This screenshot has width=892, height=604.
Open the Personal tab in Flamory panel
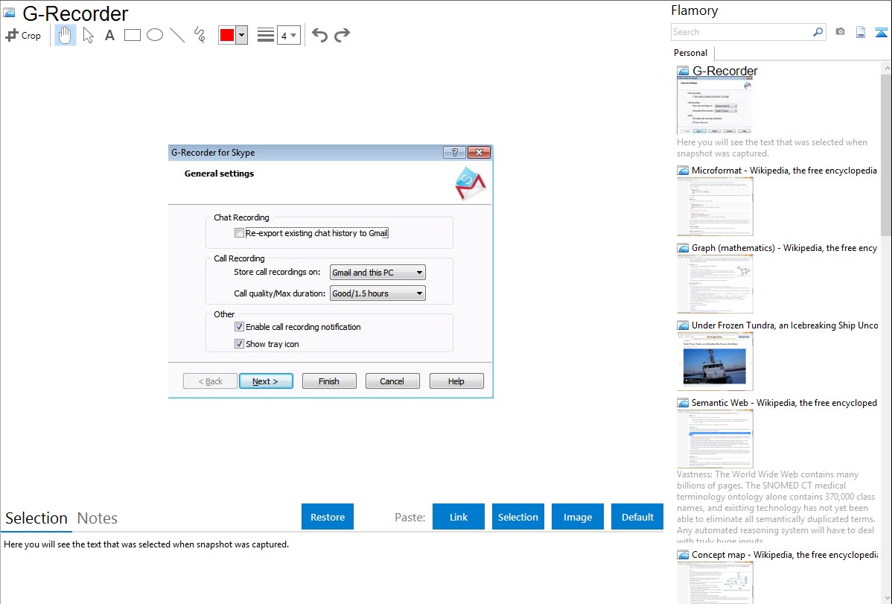(x=691, y=53)
